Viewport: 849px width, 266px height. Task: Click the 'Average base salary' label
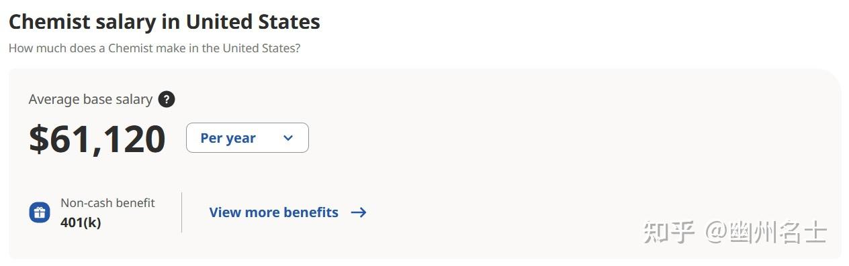(91, 99)
